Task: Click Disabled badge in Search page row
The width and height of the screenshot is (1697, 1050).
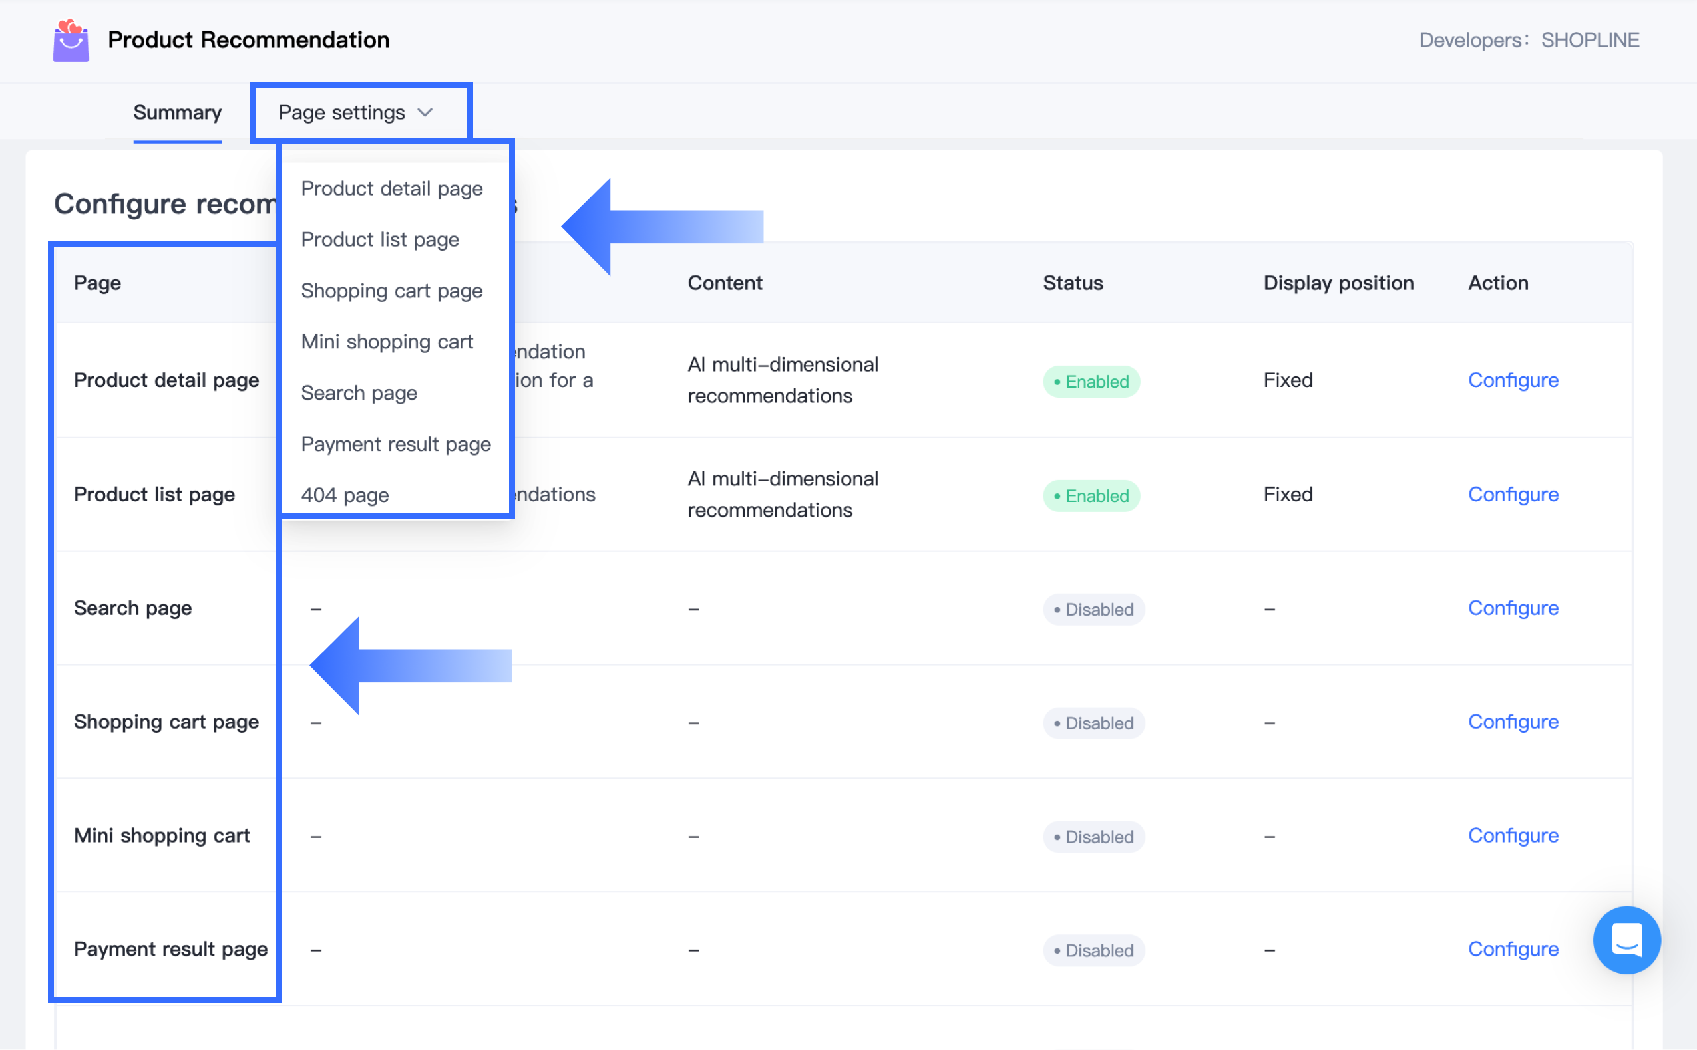Action: [1094, 610]
